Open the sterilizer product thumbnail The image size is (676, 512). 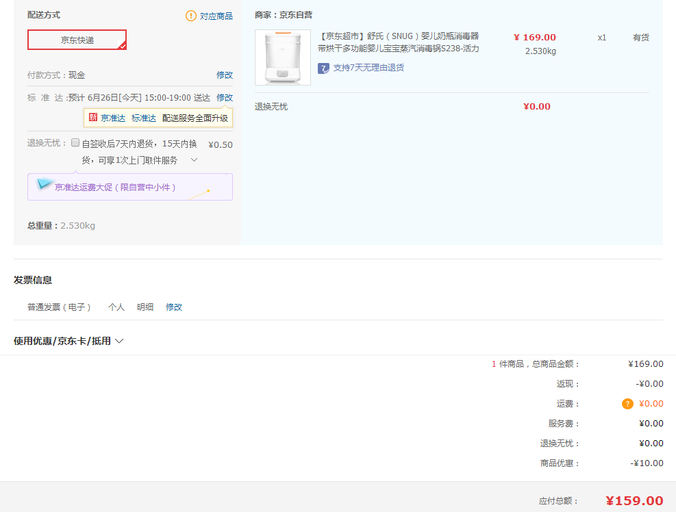click(283, 57)
